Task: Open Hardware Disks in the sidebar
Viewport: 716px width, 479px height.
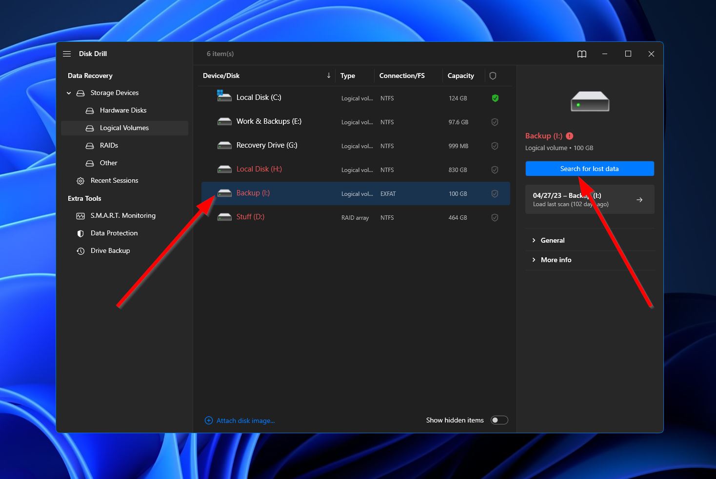Action: (x=123, y=110)
